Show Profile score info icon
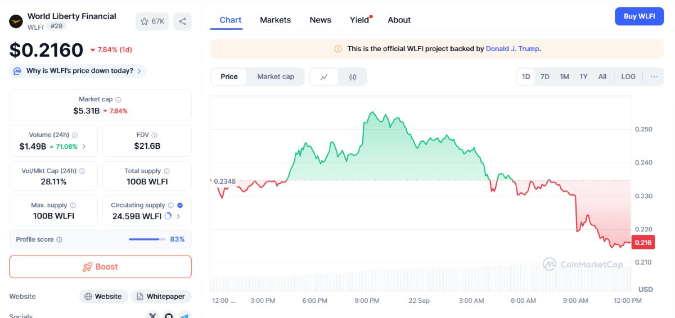This screenshot has width=675, height=318. [60, 240]
